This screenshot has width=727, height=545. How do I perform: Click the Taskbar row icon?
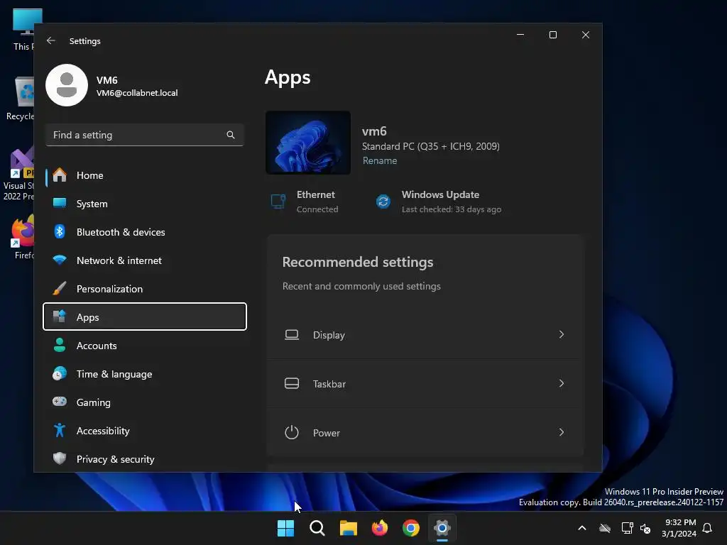[292, 384]
